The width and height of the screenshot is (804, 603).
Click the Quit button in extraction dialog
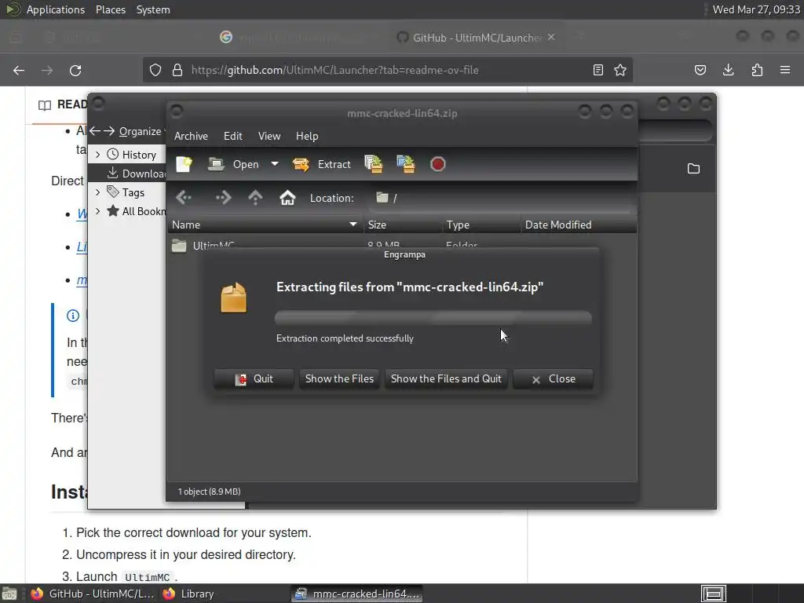(x=254, y=379)
